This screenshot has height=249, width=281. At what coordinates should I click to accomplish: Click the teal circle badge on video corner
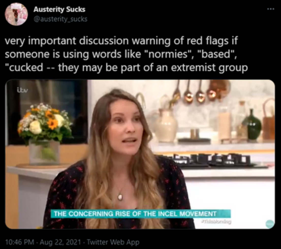click(x=270, y=224)
